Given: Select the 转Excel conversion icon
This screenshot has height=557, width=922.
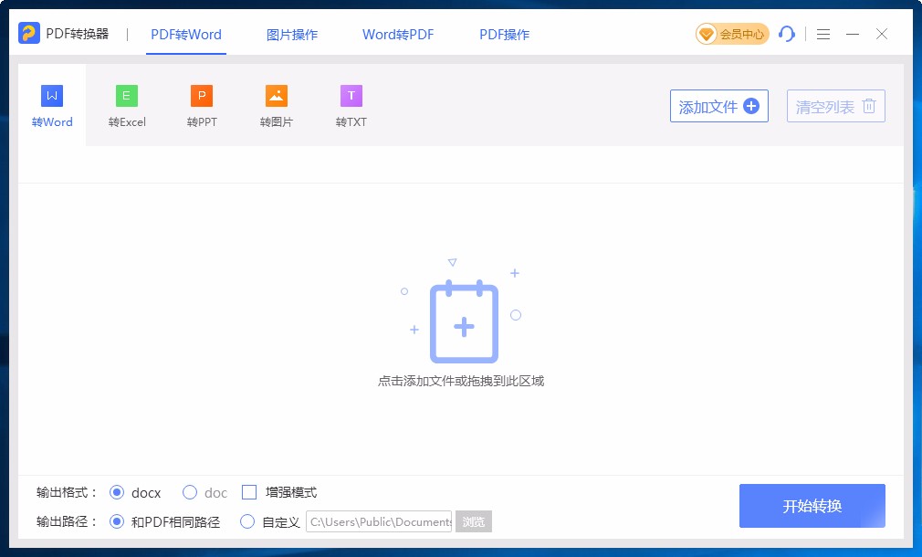Looking at the screenshot, I should [126, 104].
